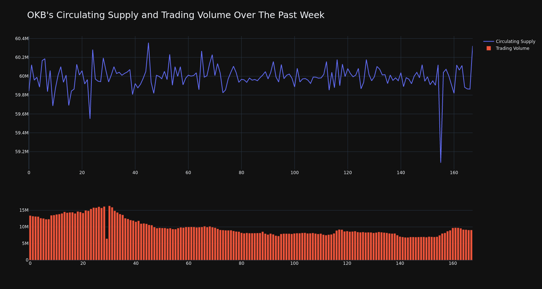
Task: Click x-axis label 20 on supply chart
Action: (82, 173)
